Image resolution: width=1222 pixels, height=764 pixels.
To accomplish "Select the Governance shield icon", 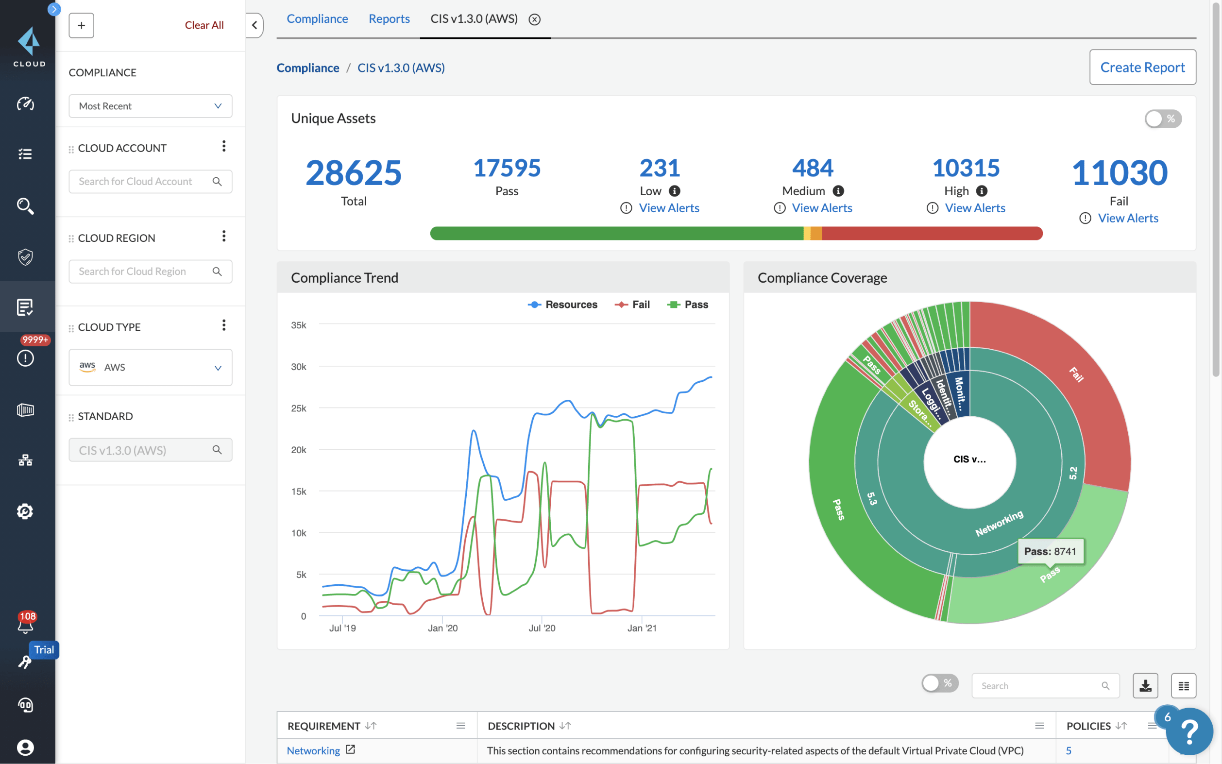I will coord(25,257).
